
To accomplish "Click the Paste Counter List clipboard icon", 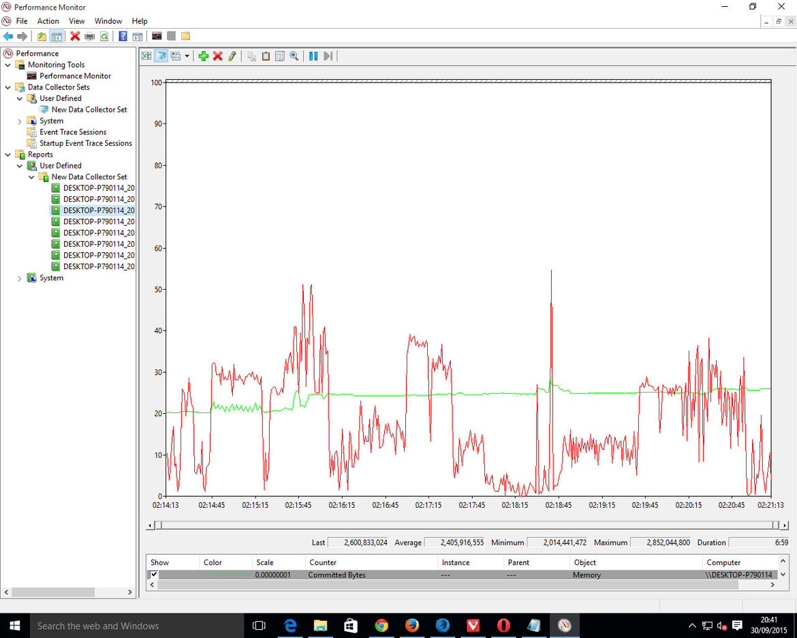I will click(x=266, y=56).
